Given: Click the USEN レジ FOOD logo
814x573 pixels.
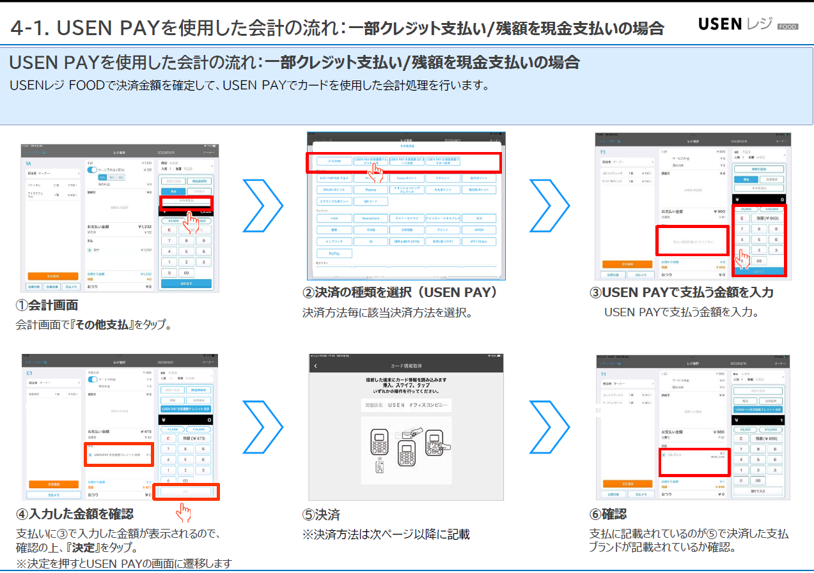Looking at the screenshot, I should 749,24.
